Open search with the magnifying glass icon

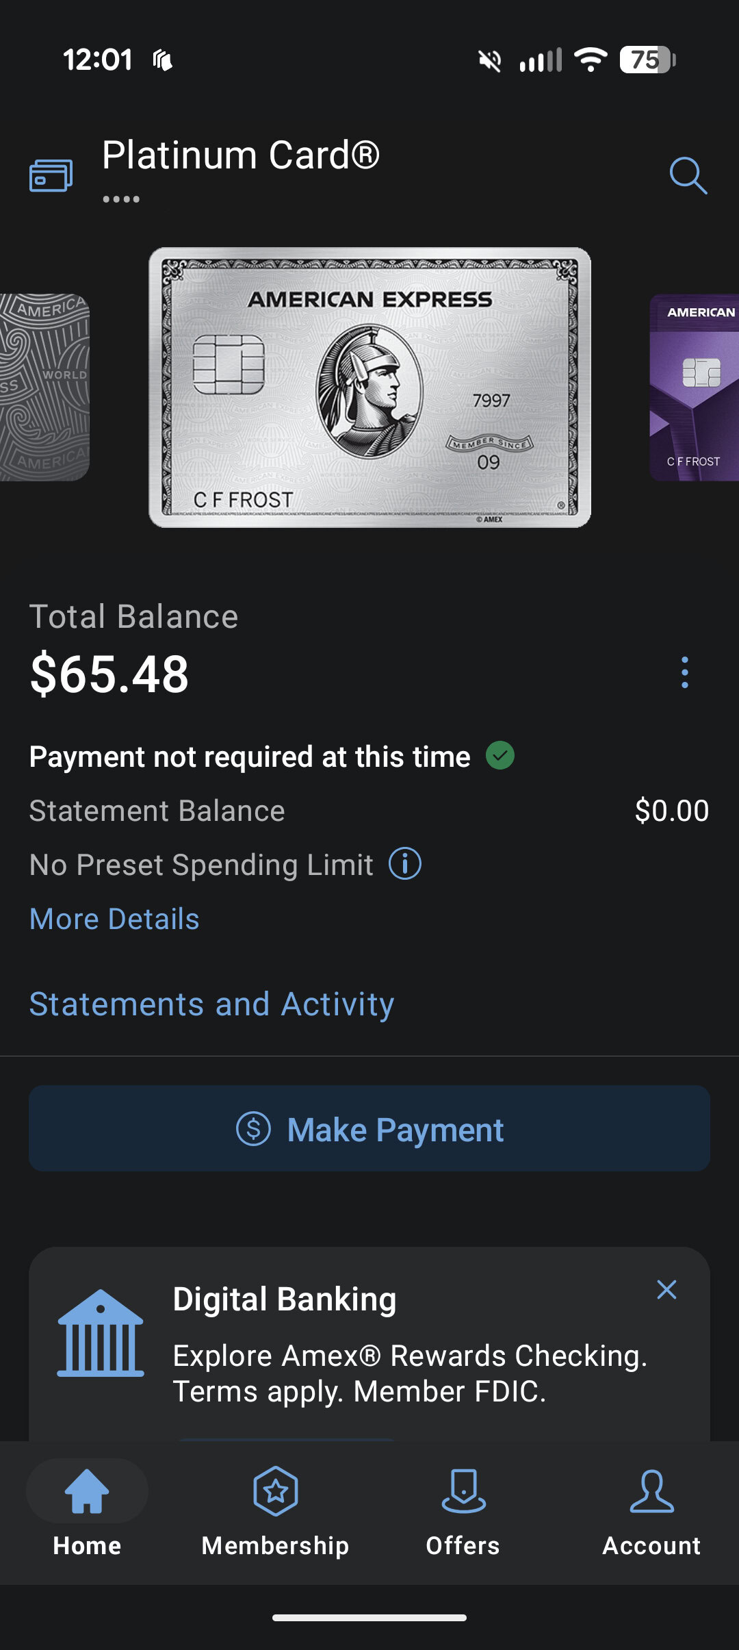(688, 175)
